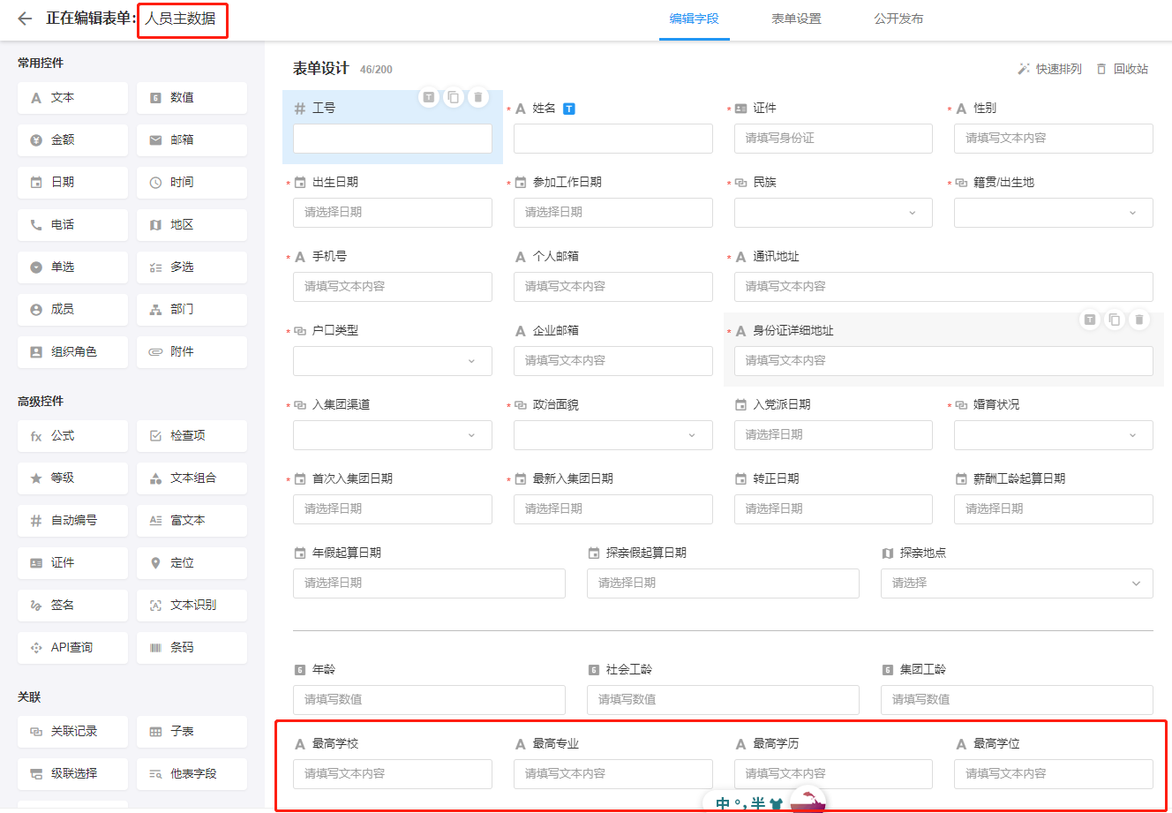Click the trash icon on the 工号 field
The image size is (1172, 813).
[477, 97]
